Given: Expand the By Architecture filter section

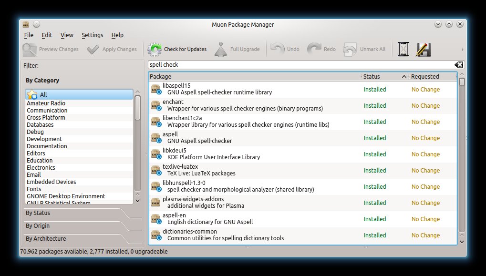Looking at the screenshot, I should [46, 239].
